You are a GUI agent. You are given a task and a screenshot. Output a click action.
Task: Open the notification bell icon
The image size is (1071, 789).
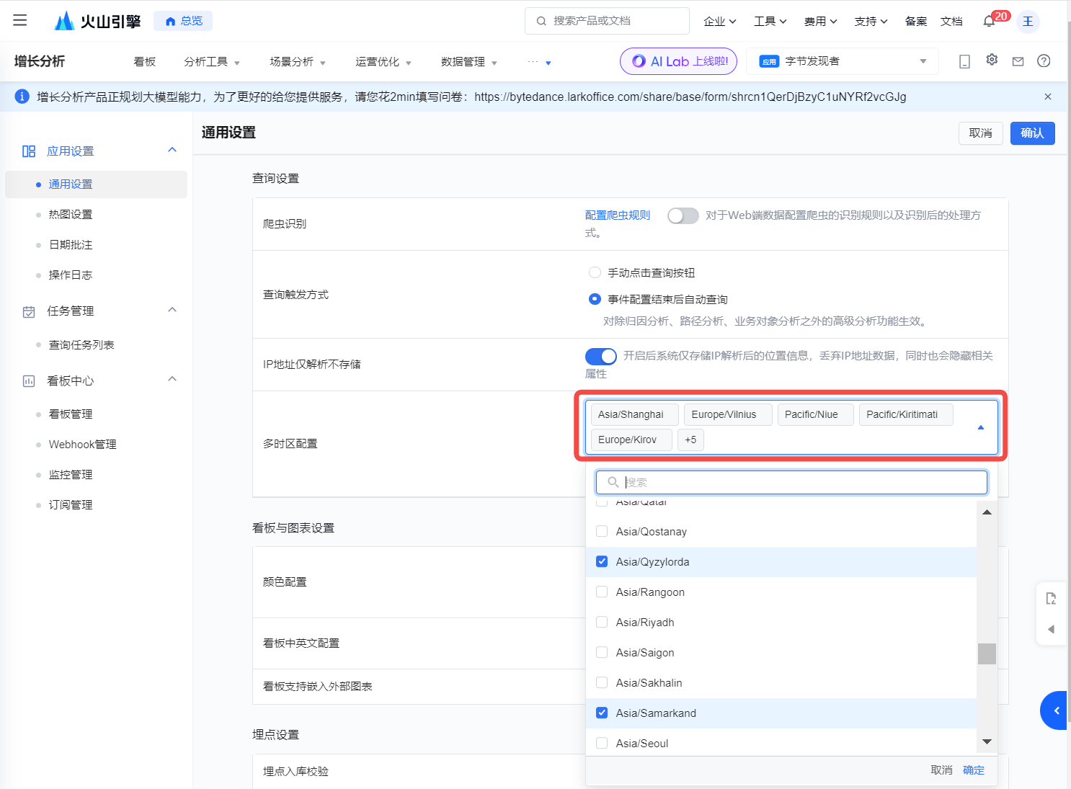pyautogui.click(x=989, y=22)
